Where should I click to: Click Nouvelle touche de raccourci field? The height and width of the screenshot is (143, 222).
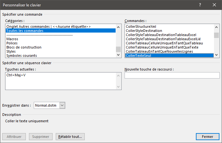(x=172, y=75)
